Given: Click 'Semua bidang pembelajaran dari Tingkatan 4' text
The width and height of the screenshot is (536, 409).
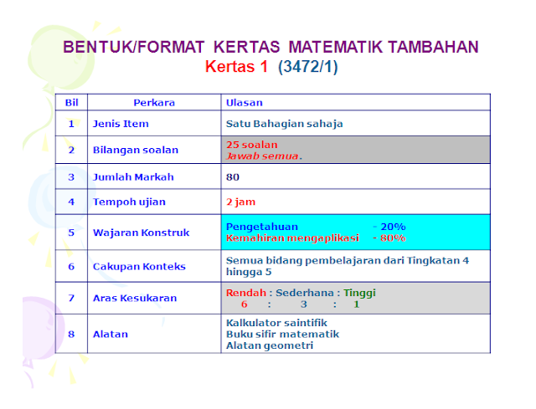Looking at the screenshot, I should (348, 260).
